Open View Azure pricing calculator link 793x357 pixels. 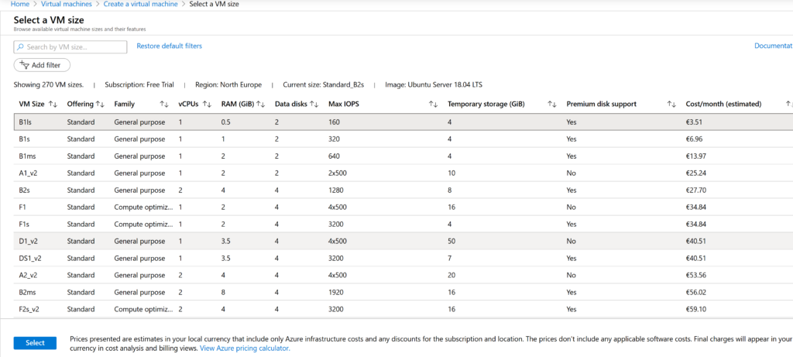tap(245, 348)
